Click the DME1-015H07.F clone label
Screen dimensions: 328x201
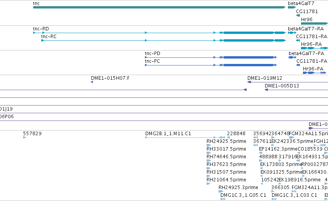[x=110, y=78]
